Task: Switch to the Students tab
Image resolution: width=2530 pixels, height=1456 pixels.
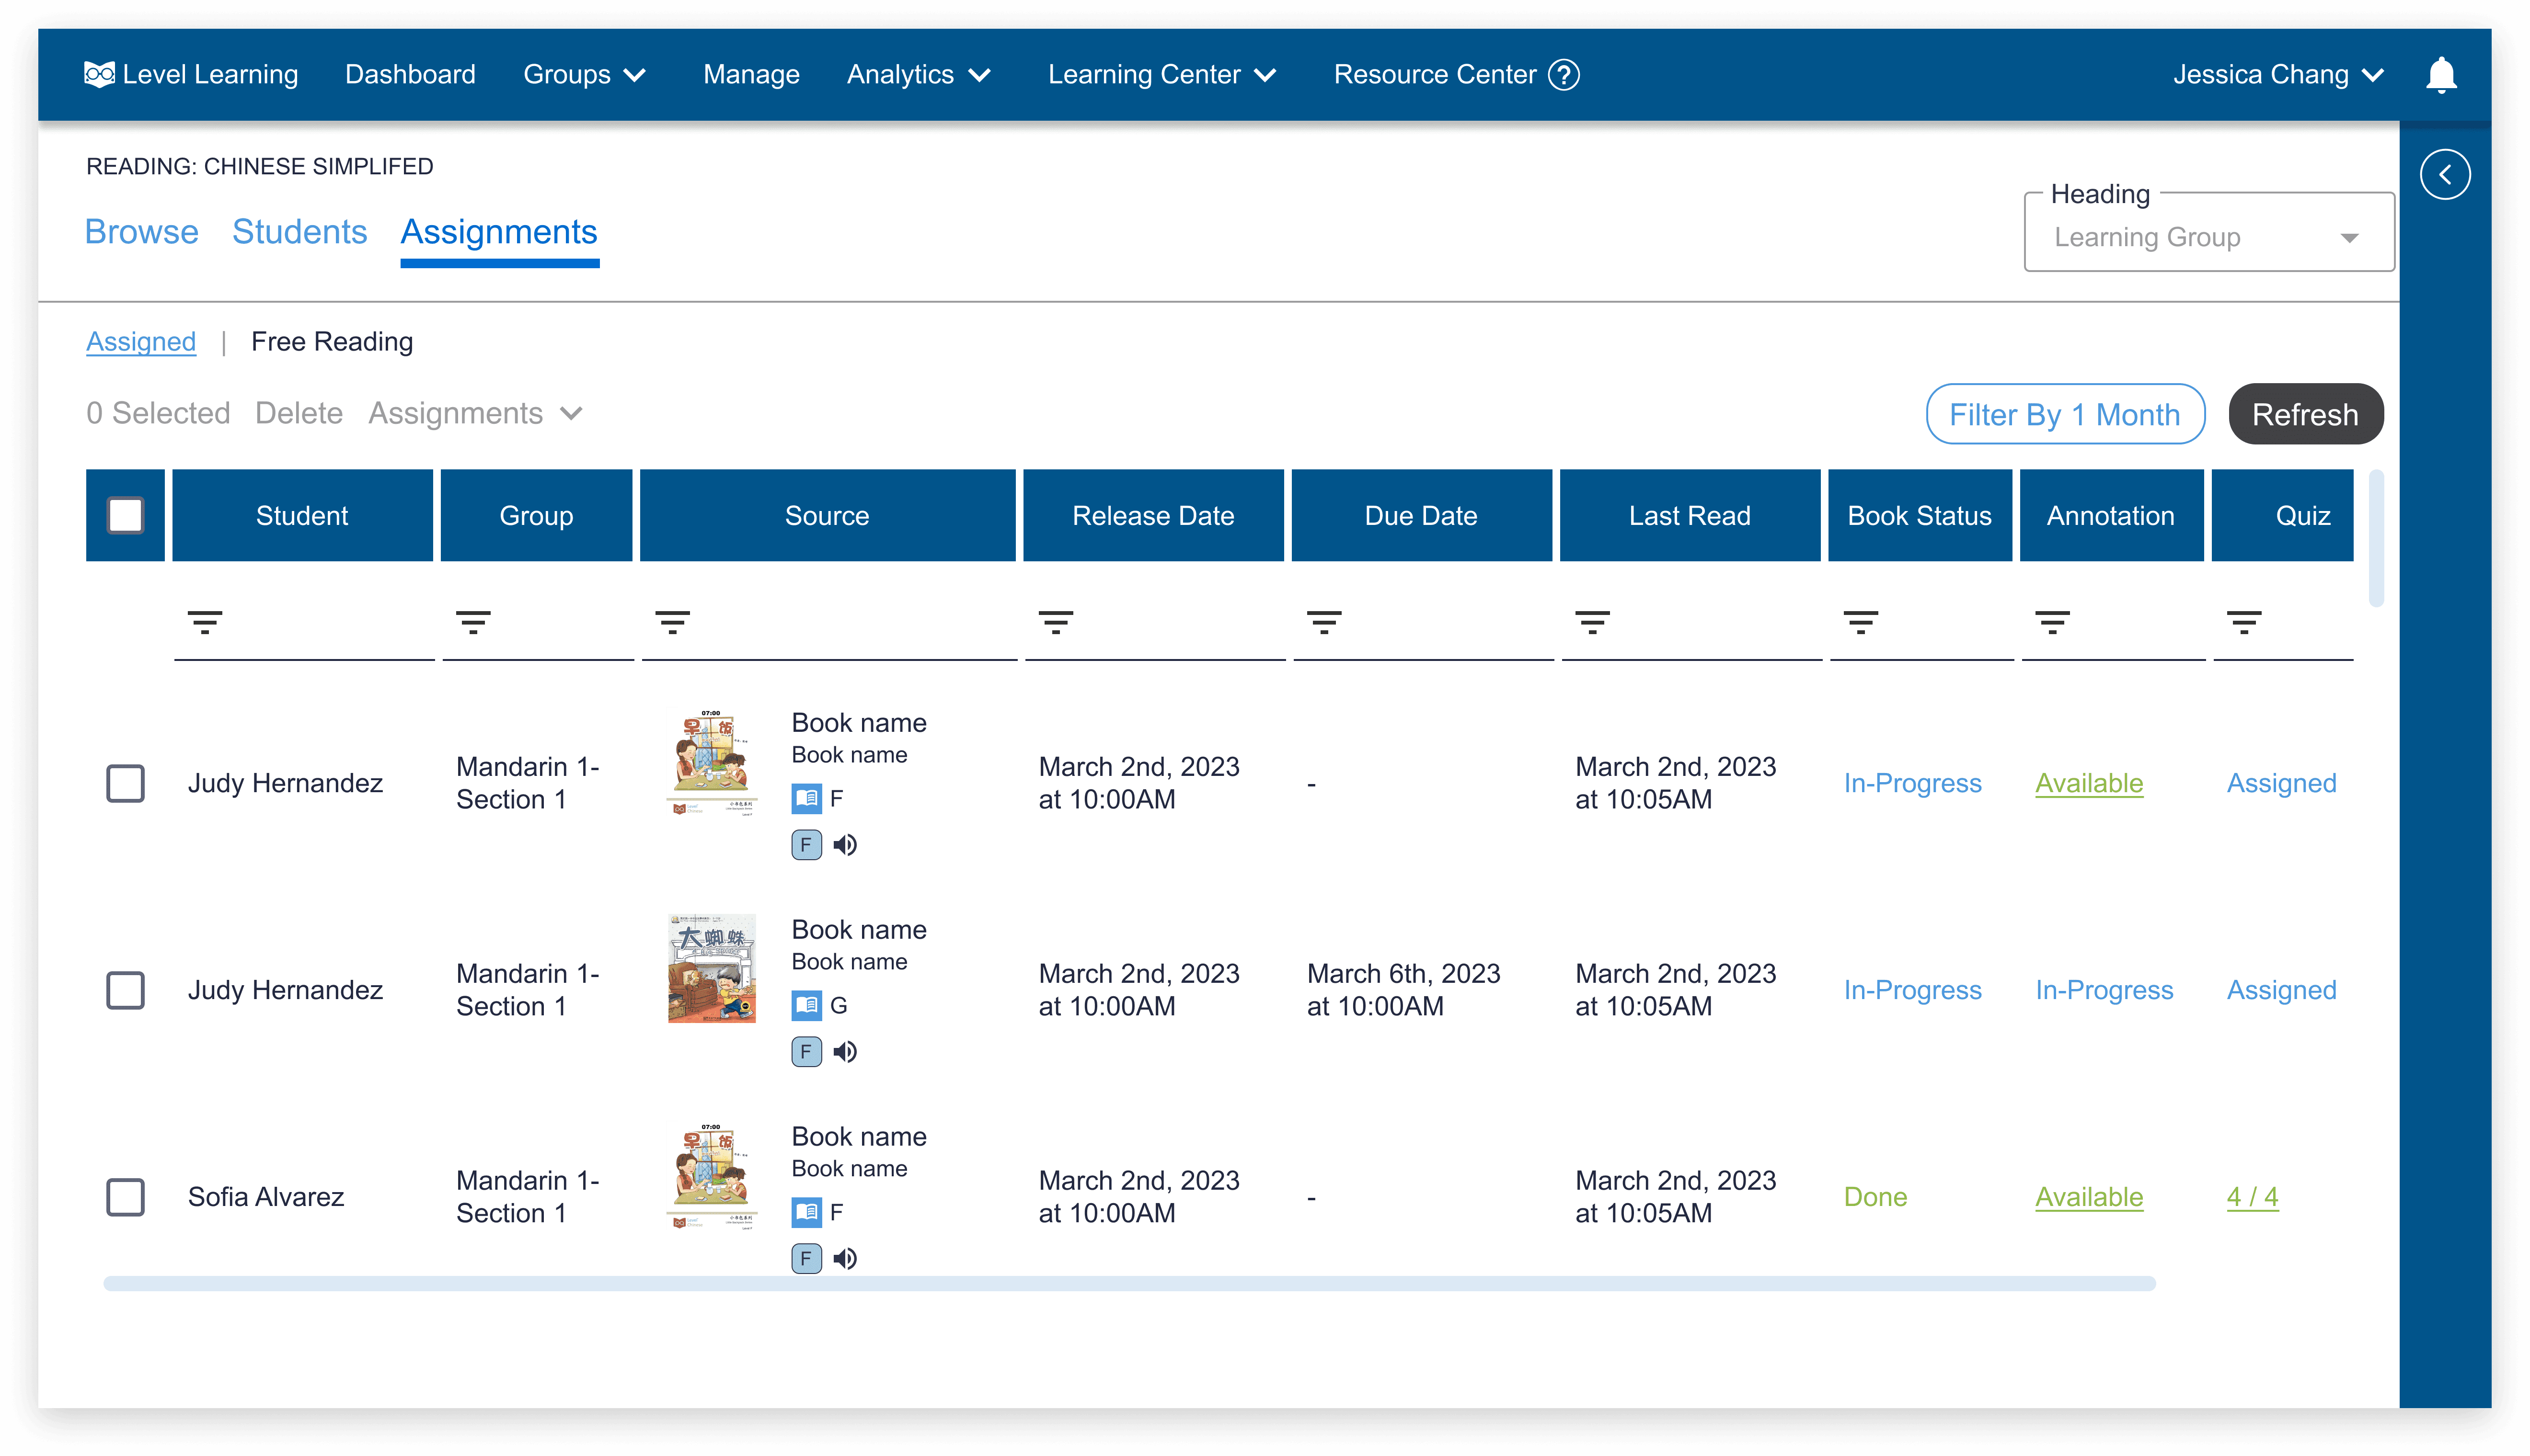Action: [299, 232]
